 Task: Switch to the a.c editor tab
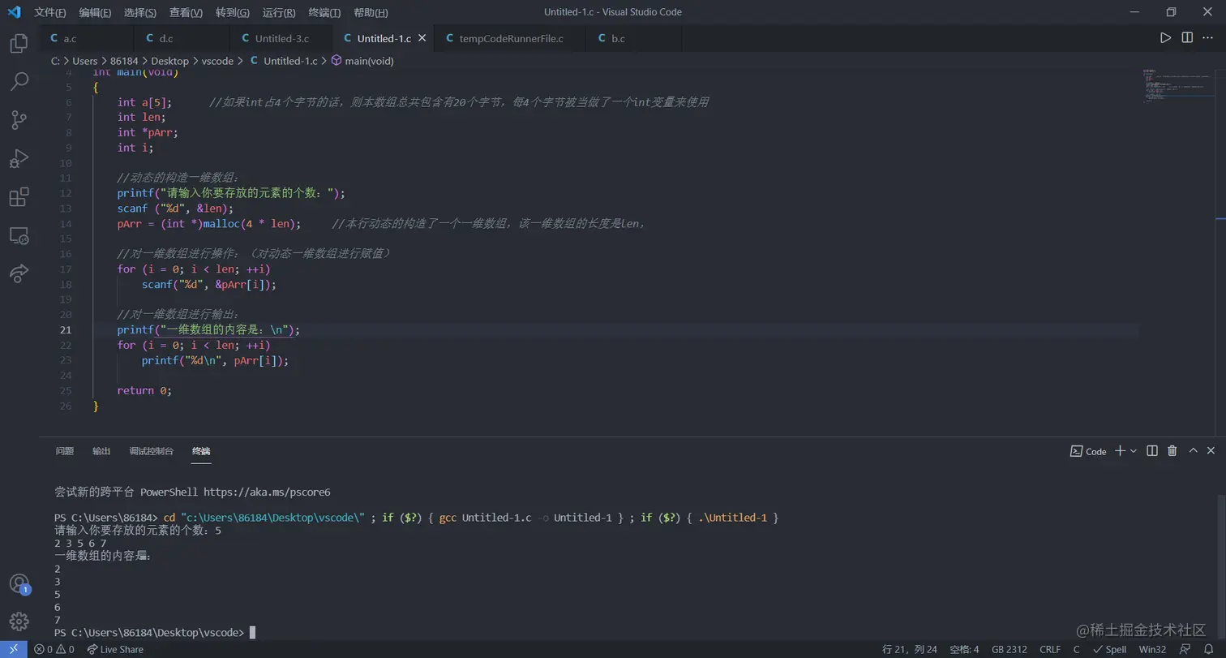point(86,38)
